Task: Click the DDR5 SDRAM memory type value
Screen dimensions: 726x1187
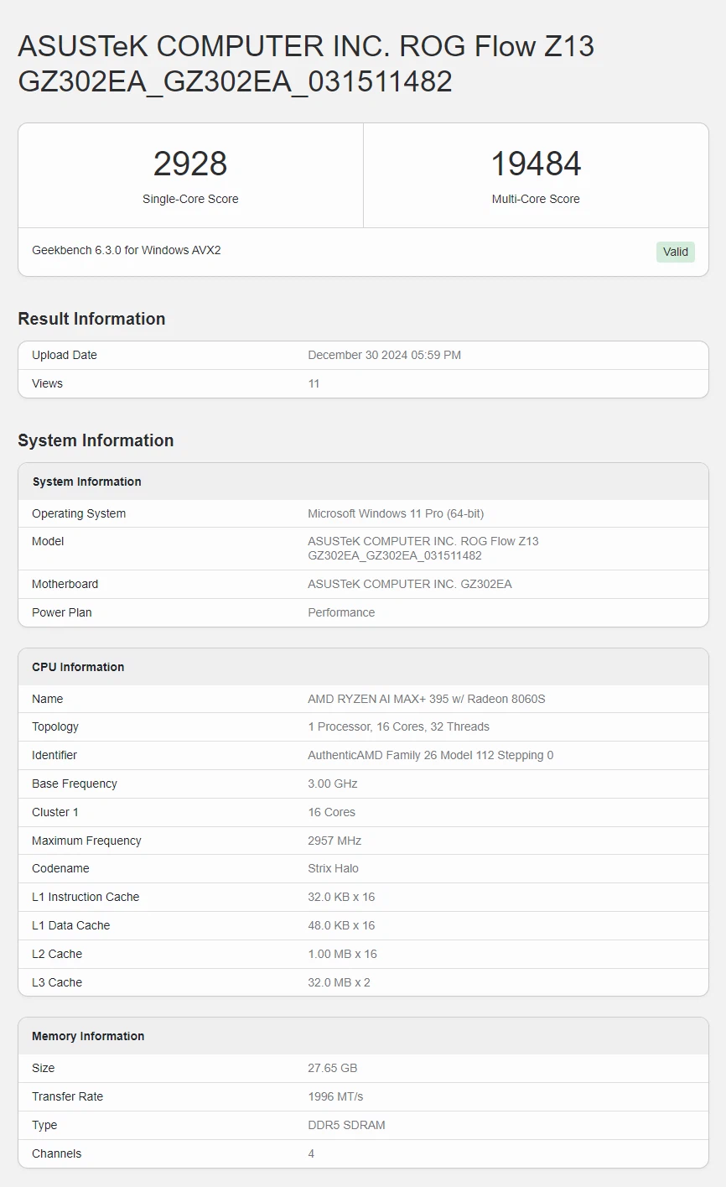Action: [x=346, y=1125]
